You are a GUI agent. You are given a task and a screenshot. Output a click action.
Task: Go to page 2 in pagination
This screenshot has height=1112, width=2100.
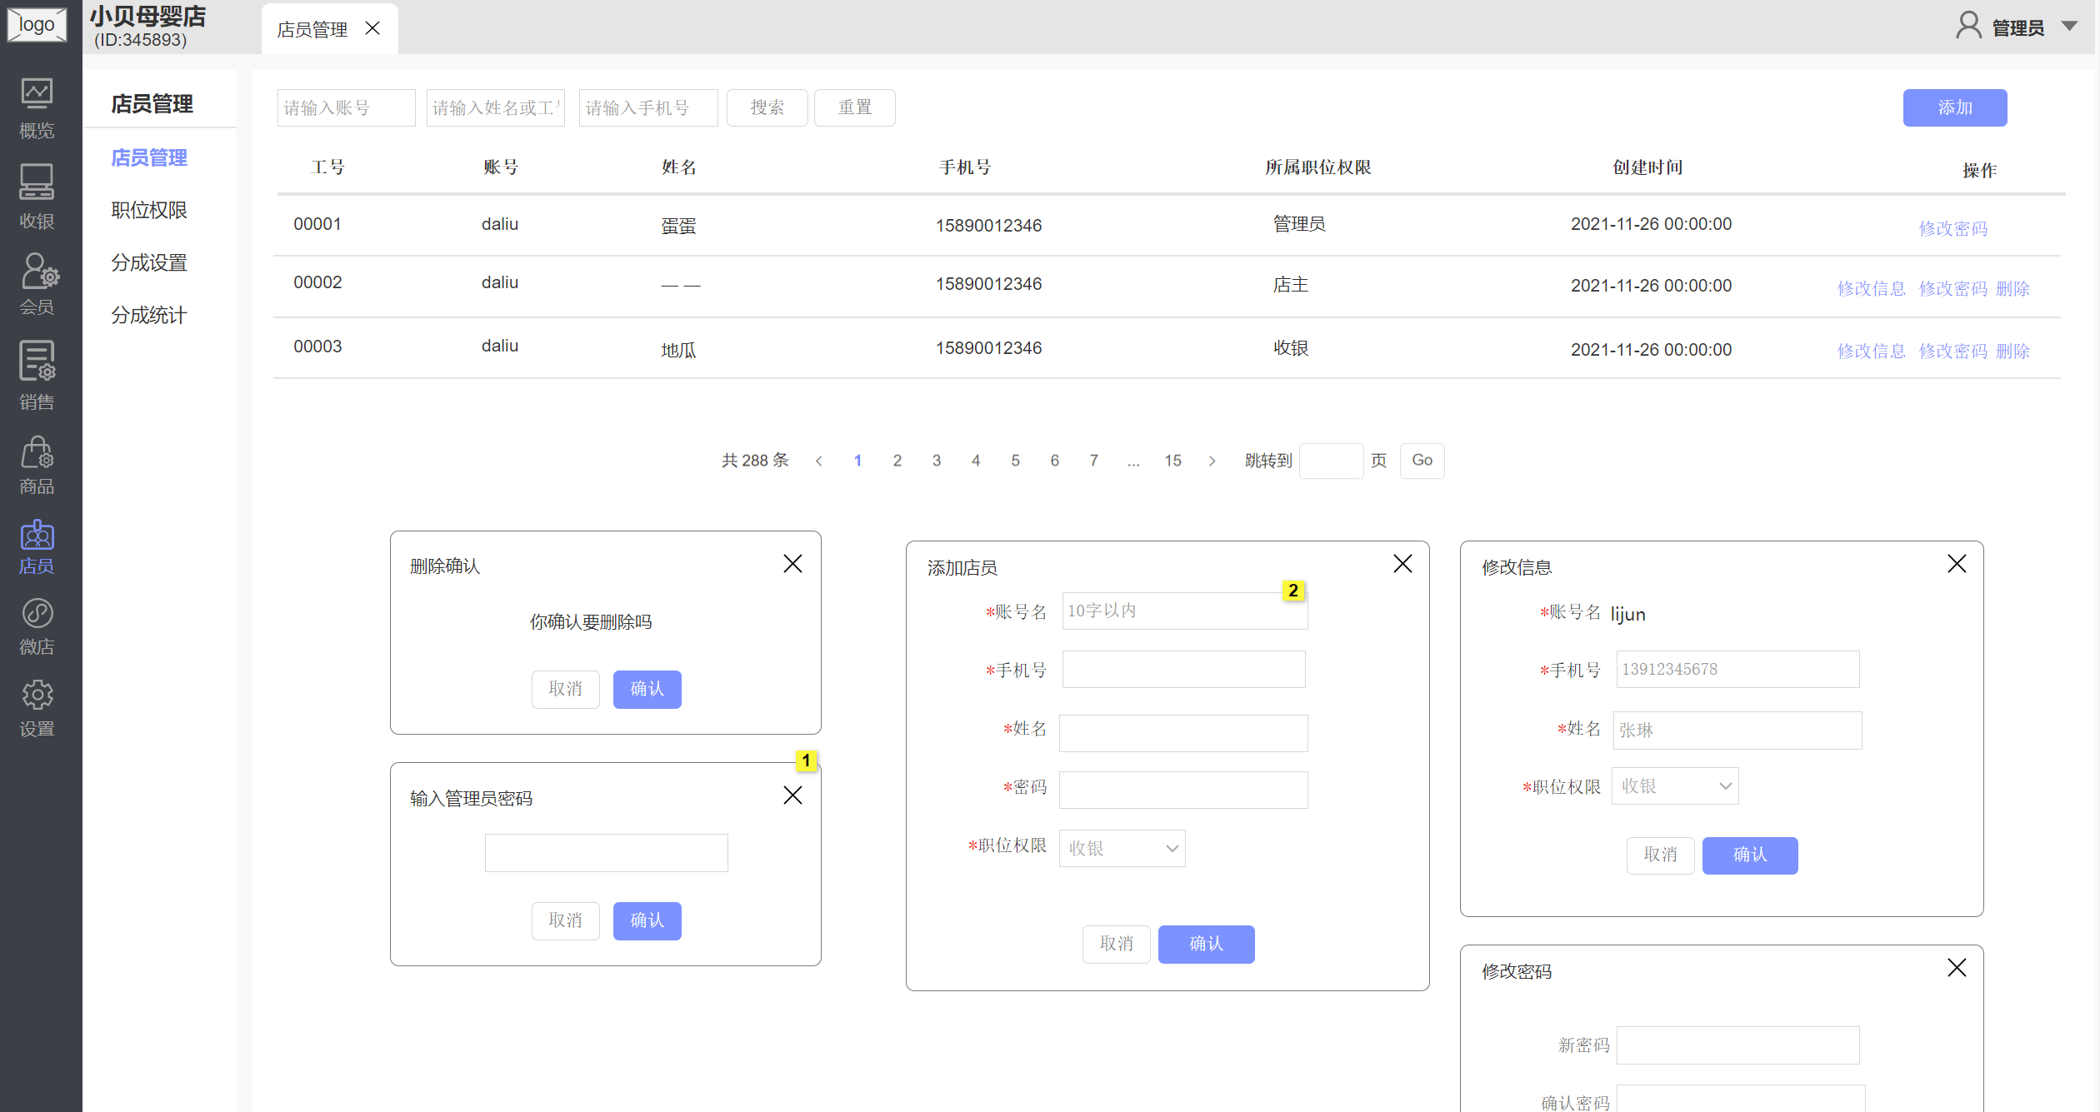tap(897, 461)
